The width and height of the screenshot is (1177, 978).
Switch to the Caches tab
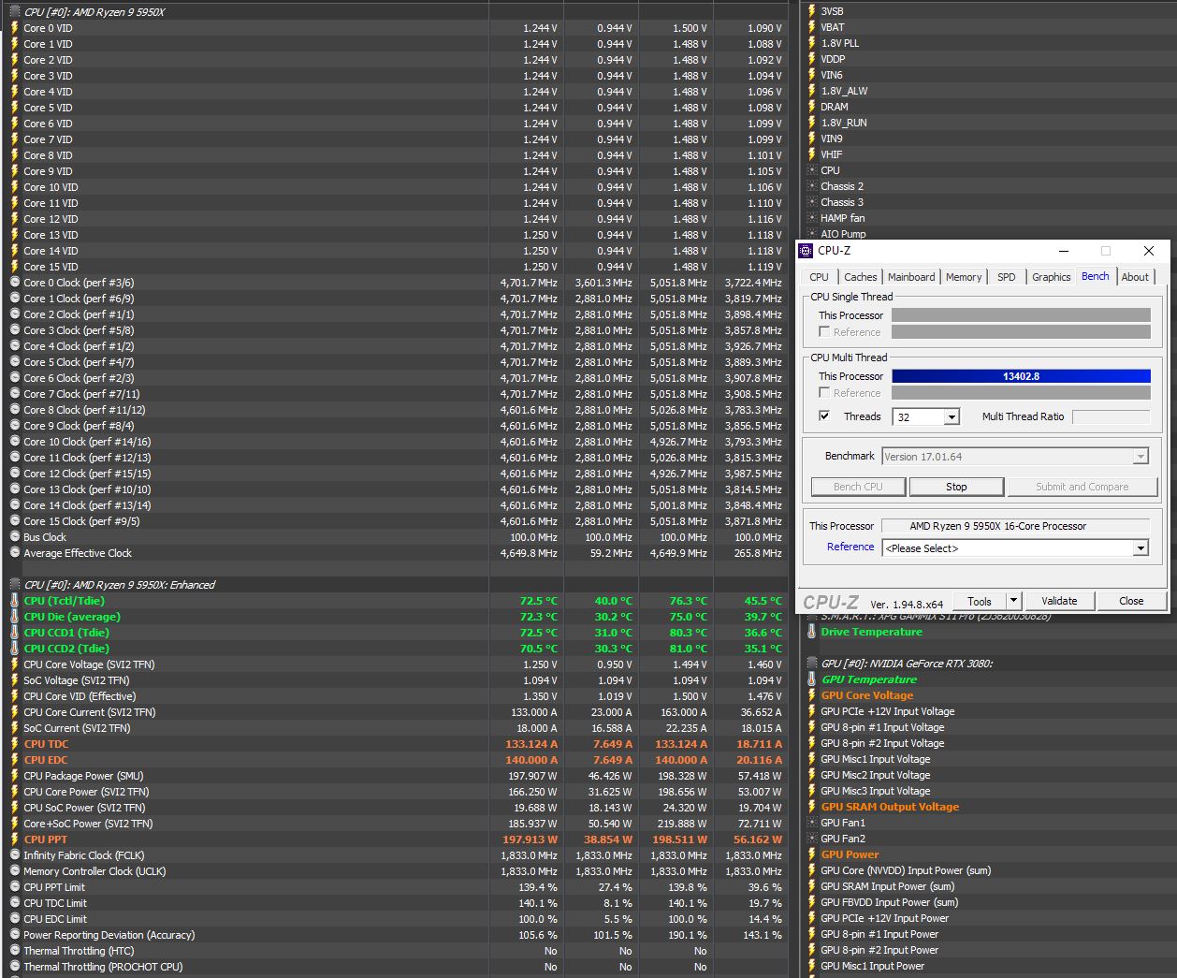[x=860, y=277]
